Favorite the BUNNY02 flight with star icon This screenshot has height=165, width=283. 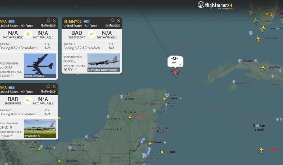tap(112, 20)
